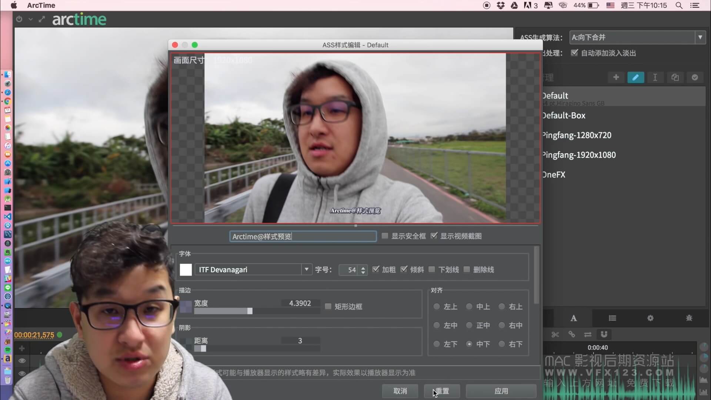Image resolution: width=711 pixels, height=400 pixels.
Task: Click the Google Drive menu bar icon
Action: tap(514, 5)
